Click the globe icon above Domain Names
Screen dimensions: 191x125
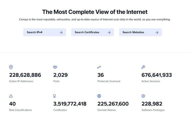pos(99,96)
